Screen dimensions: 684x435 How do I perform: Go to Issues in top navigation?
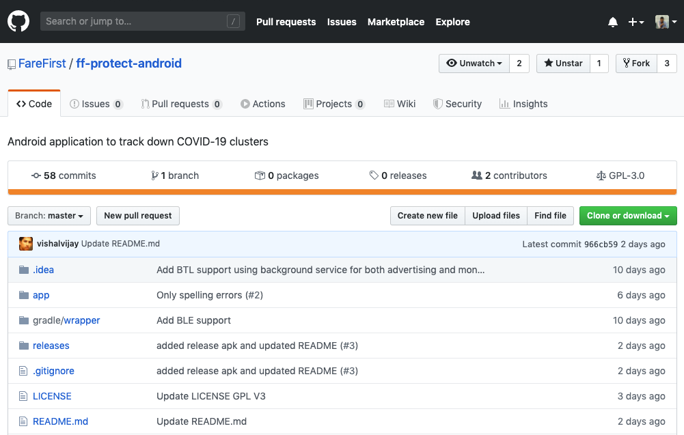(342, 22)
